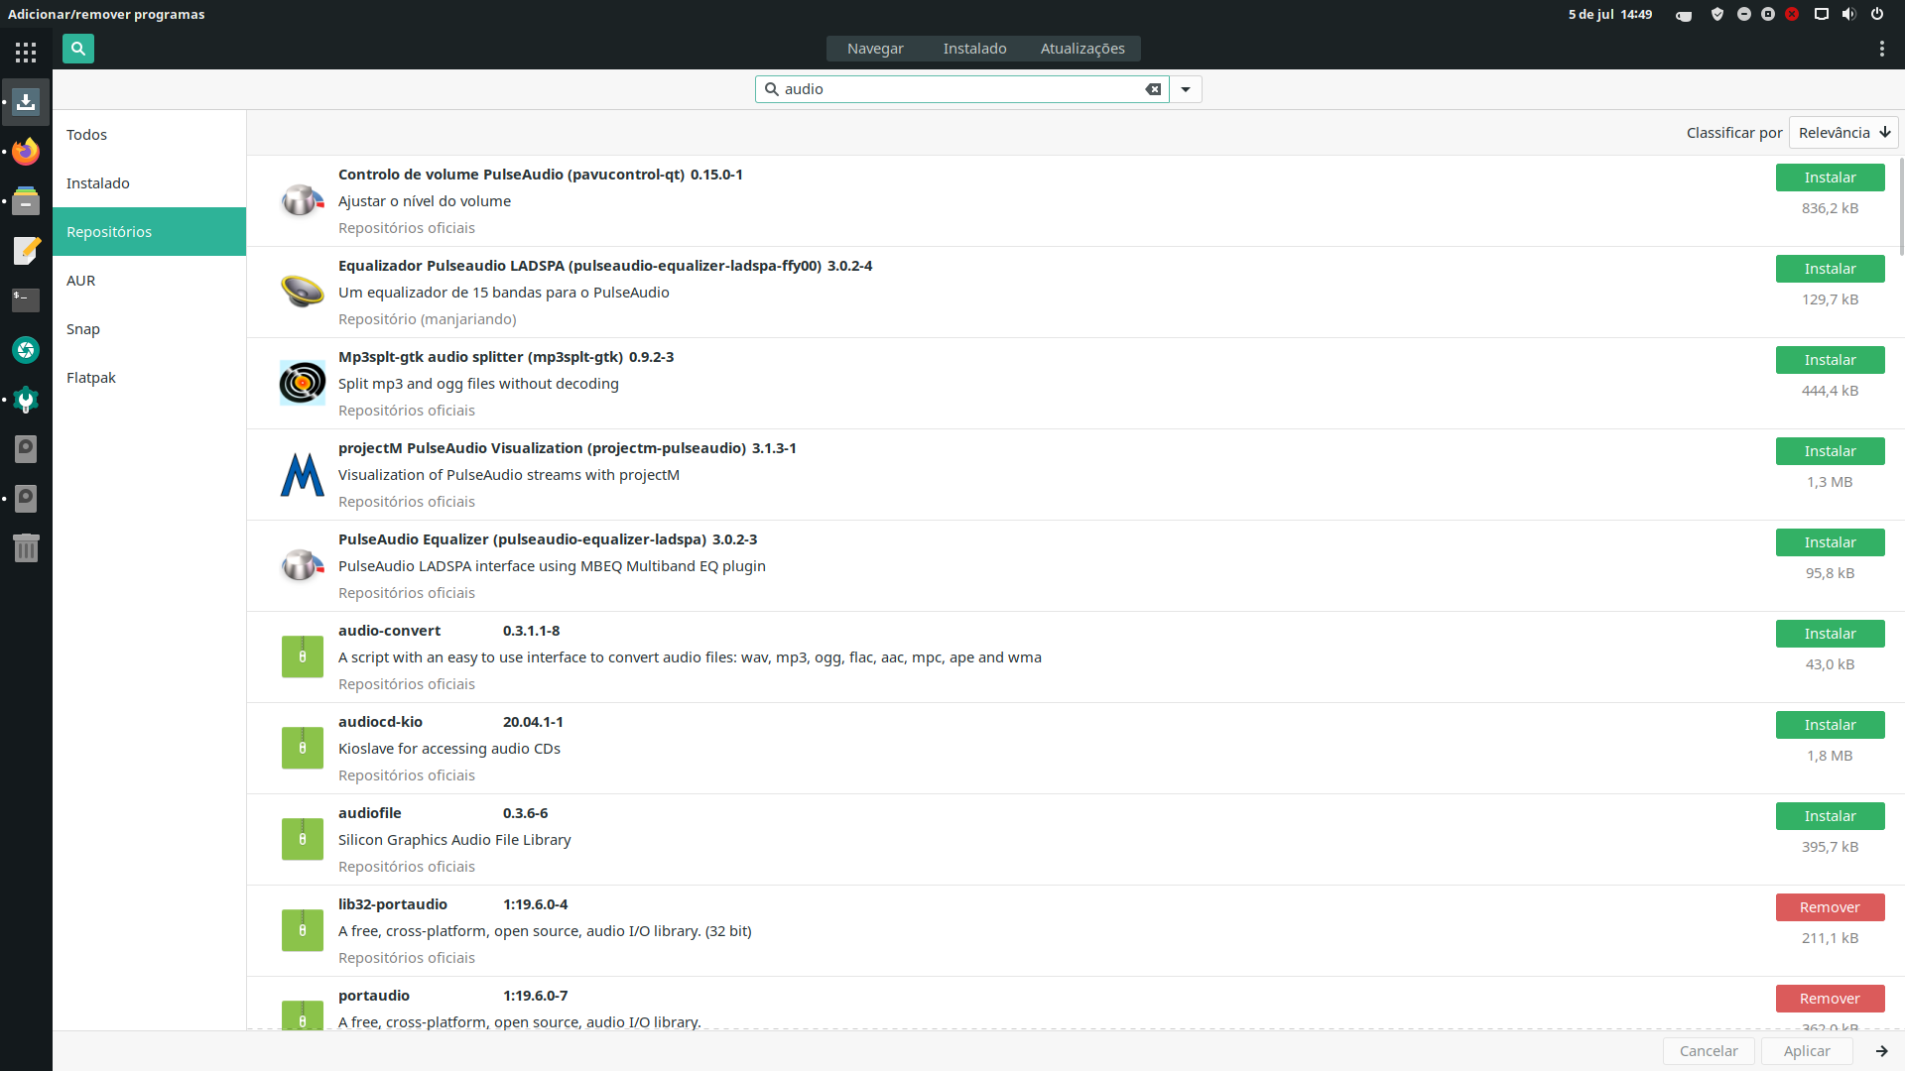Focus the audio search field
Viewport: 1905px width, 1071px height.
961,89
